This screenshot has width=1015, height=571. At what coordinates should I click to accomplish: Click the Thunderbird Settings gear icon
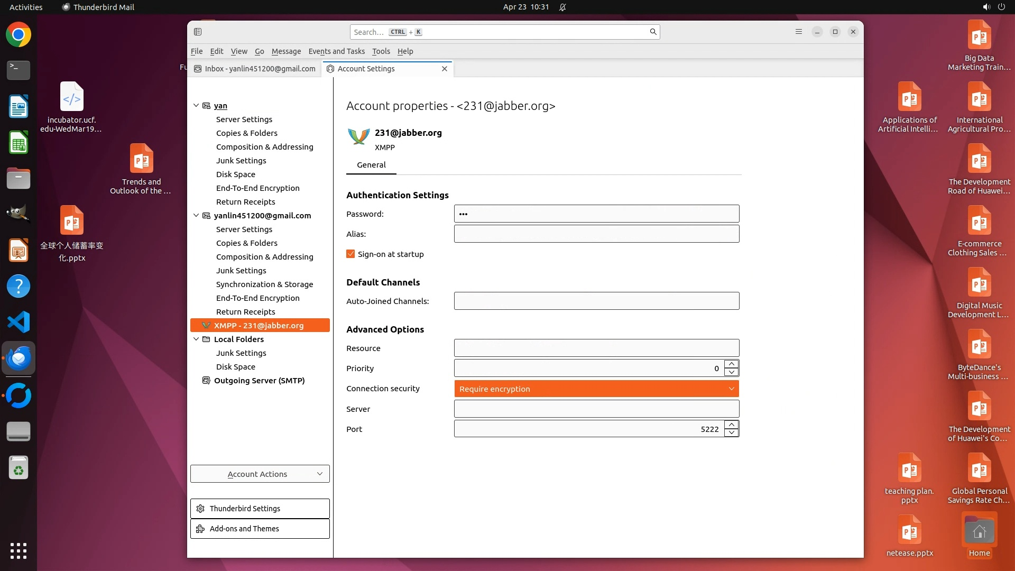click(200, 509)
